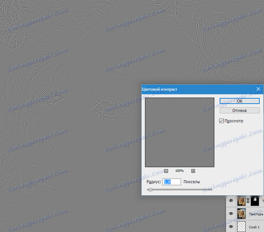Click the Радиус input field

171,182
